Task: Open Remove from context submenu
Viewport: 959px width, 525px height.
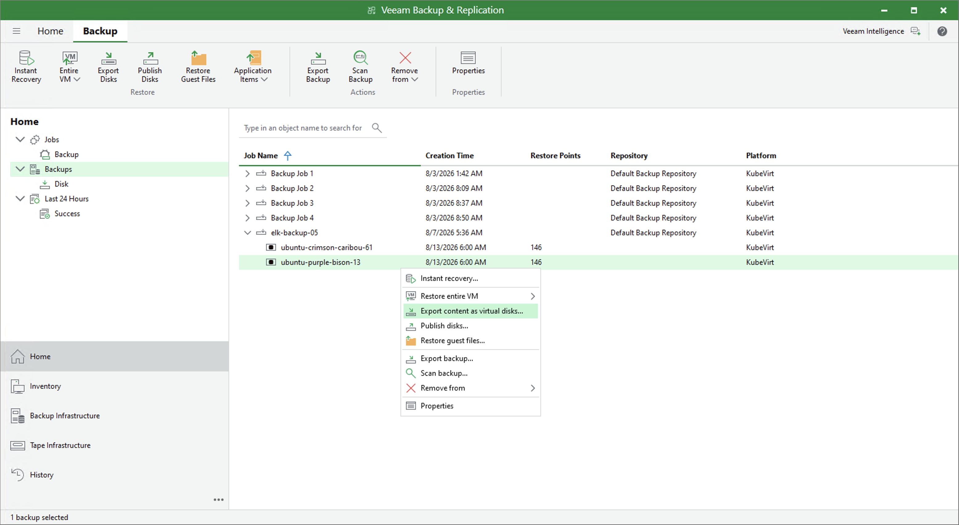Action: pyautogui.click(x=471, y=388)
